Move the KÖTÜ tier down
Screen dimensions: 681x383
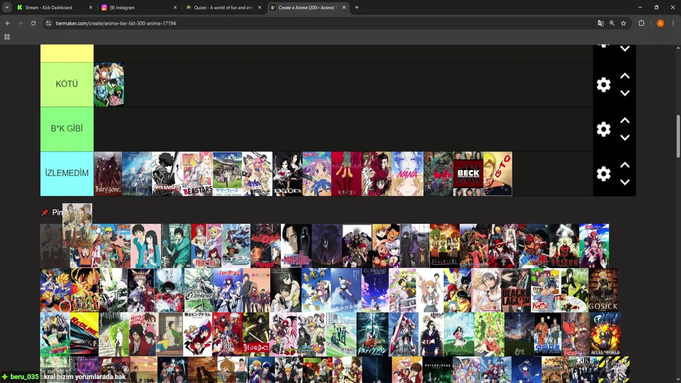pyautogui.click(x=625, y=93)
